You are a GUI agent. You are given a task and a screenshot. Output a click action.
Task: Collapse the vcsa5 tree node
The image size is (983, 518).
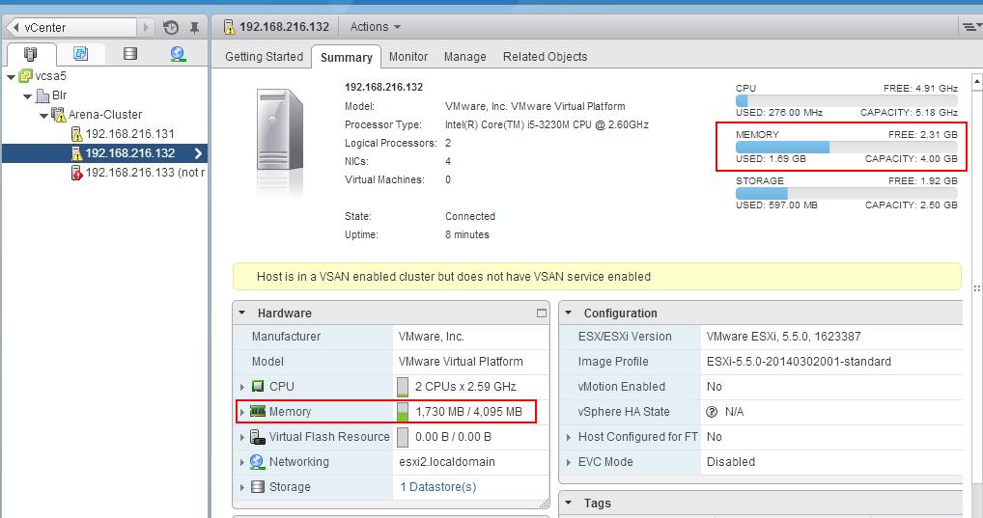[x=11, y=77]
